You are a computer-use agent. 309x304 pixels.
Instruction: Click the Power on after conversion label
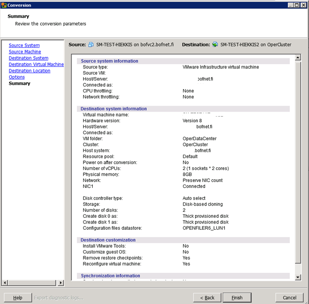click(110, 162)
